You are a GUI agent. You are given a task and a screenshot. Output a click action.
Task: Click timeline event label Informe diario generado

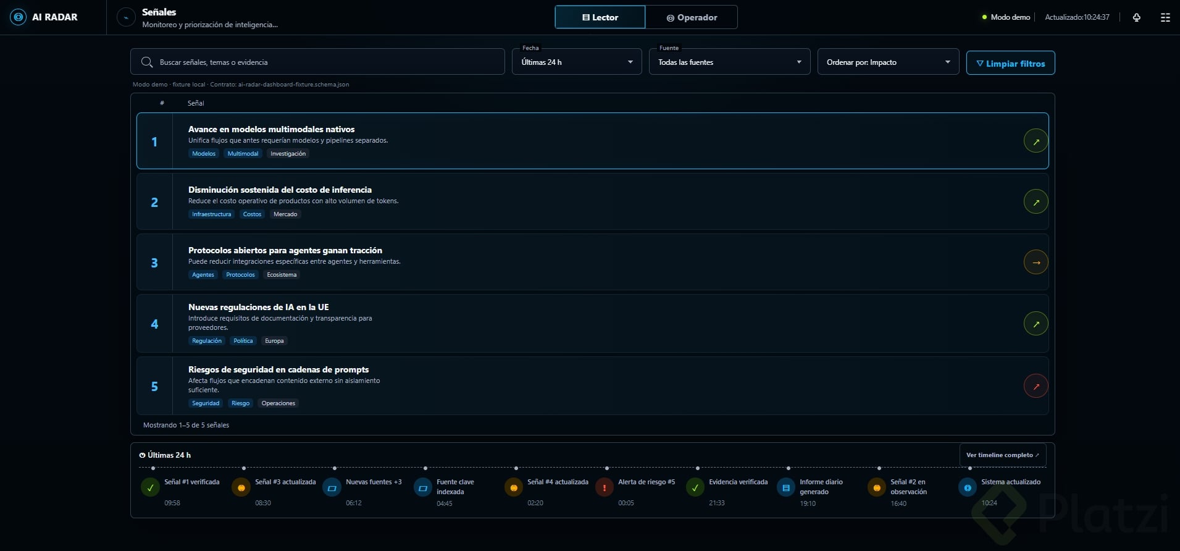(821, 487)
